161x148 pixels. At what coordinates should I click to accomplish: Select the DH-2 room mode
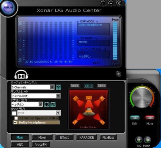(89, 86)
